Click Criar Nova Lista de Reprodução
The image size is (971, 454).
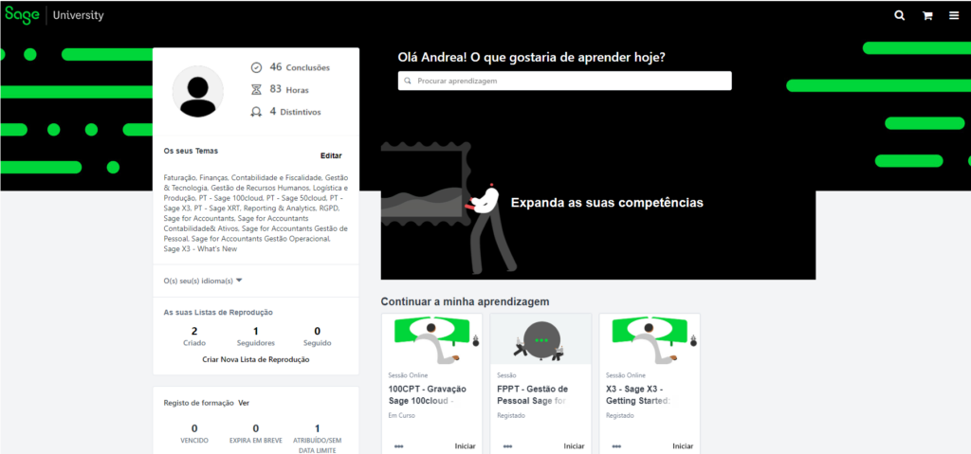pyautogui.click(x=256, y=359)
